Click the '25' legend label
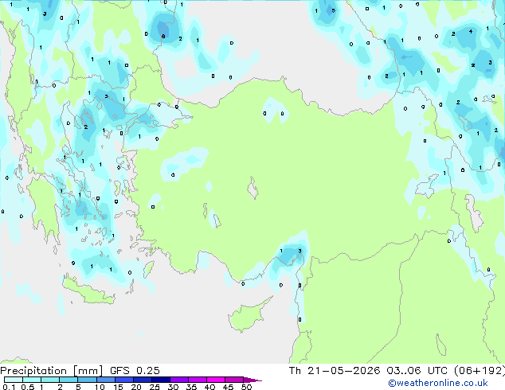 (x=155, y=387)
